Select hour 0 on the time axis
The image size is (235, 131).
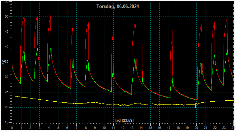pyautogui.click(x=12, y=128)
